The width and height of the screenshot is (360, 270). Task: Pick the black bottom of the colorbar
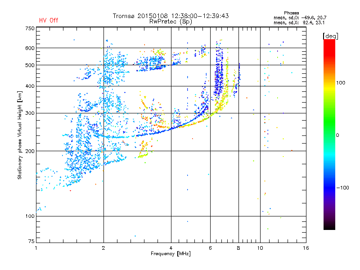[x=329, y=226]
